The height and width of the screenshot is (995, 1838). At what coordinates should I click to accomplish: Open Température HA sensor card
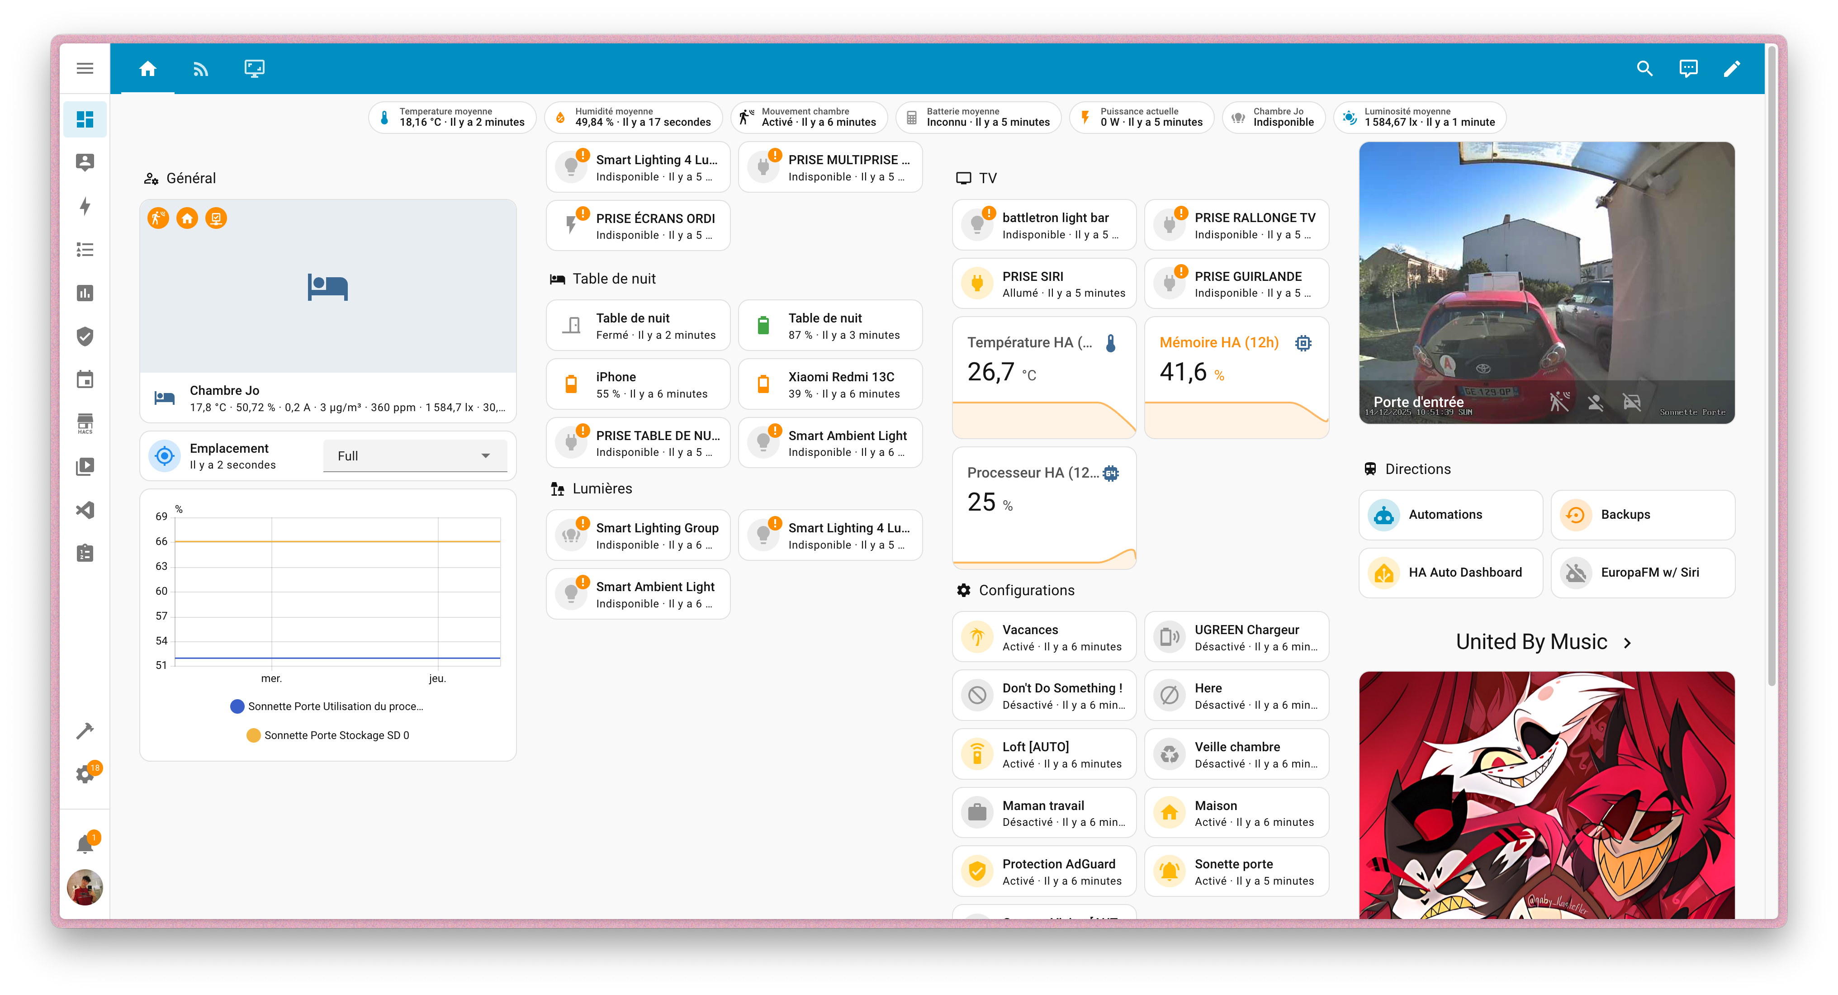click(1044, 378)
